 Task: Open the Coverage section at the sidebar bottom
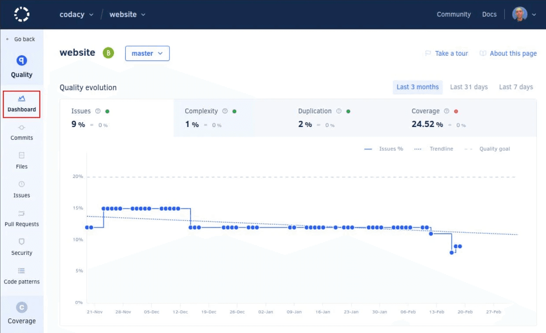(x=21, y=314)
